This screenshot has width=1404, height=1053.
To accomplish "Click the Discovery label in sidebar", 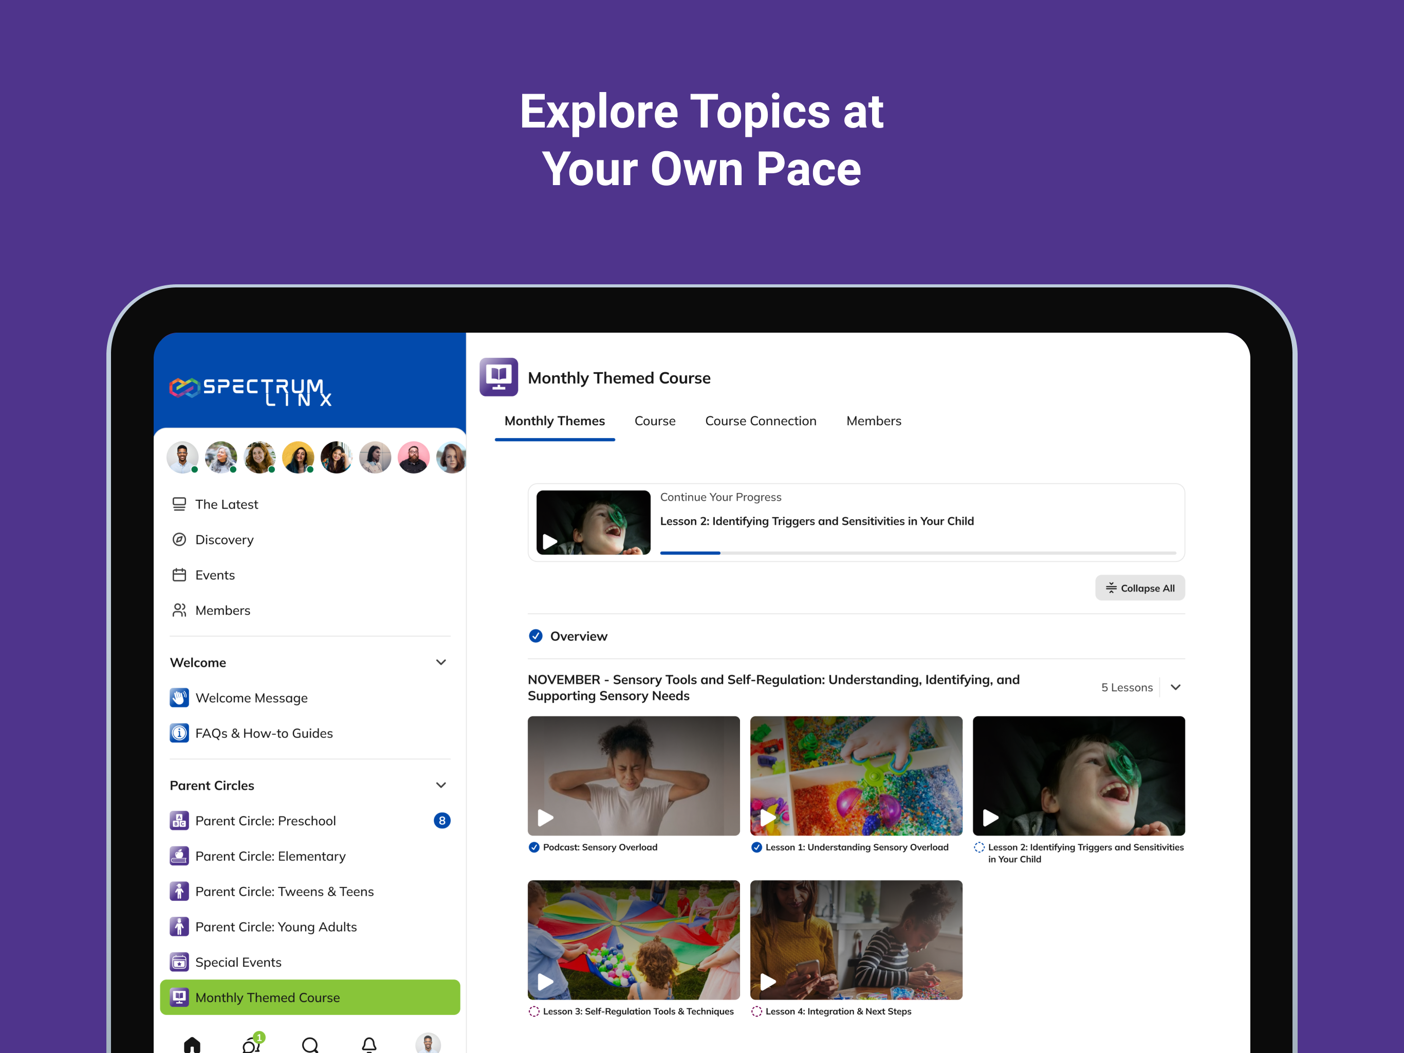I will 224,539.
